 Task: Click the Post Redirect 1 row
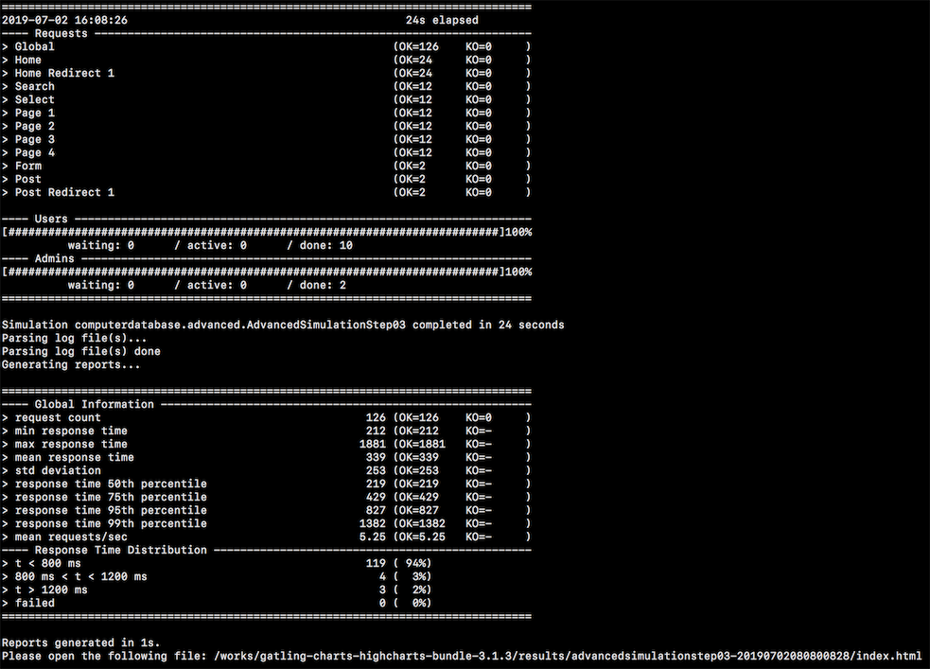[266, 193]
